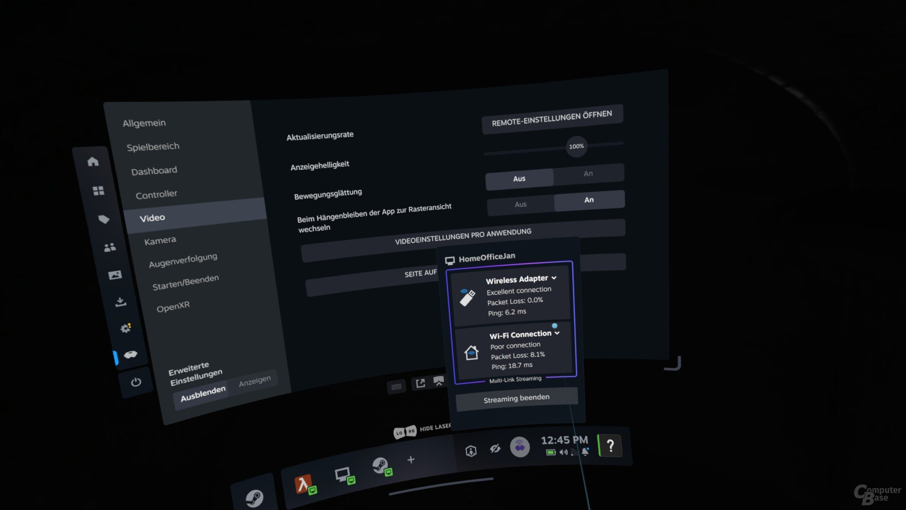The height and width of the screenshot is (510, 906).
Task: Click the 12:45 PM clock
Action: (x=564, y=440)
